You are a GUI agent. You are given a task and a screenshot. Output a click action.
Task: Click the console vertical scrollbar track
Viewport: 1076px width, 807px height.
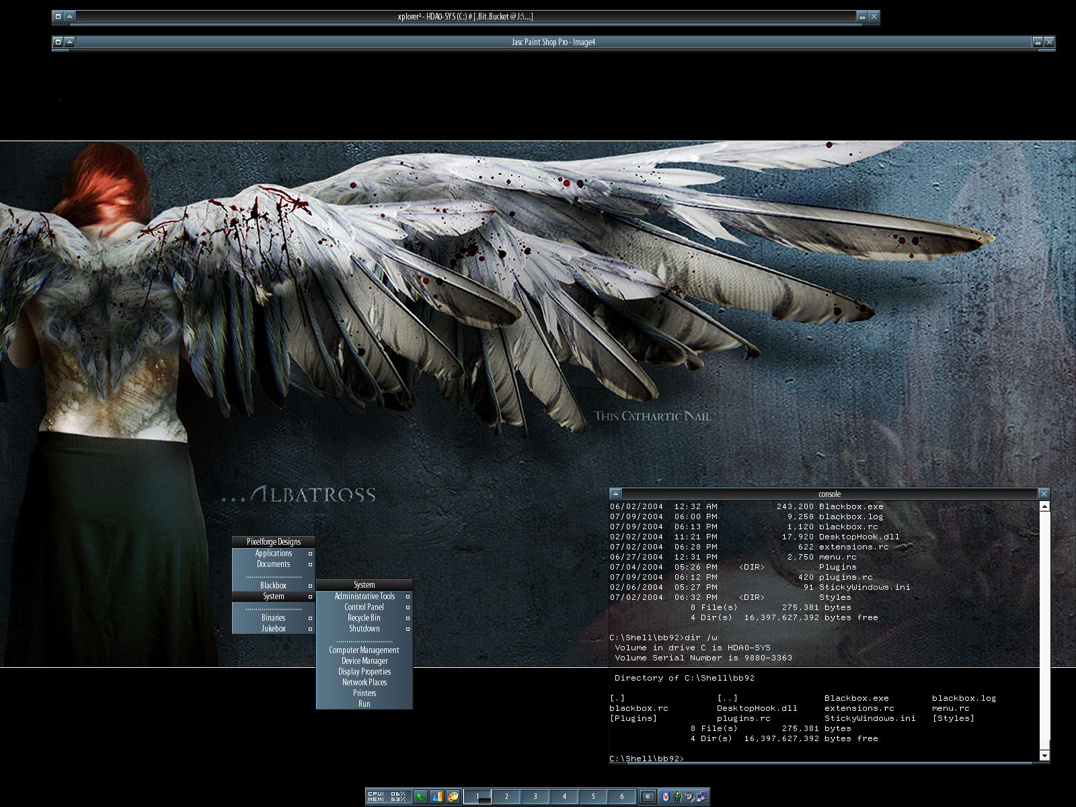1044,632
